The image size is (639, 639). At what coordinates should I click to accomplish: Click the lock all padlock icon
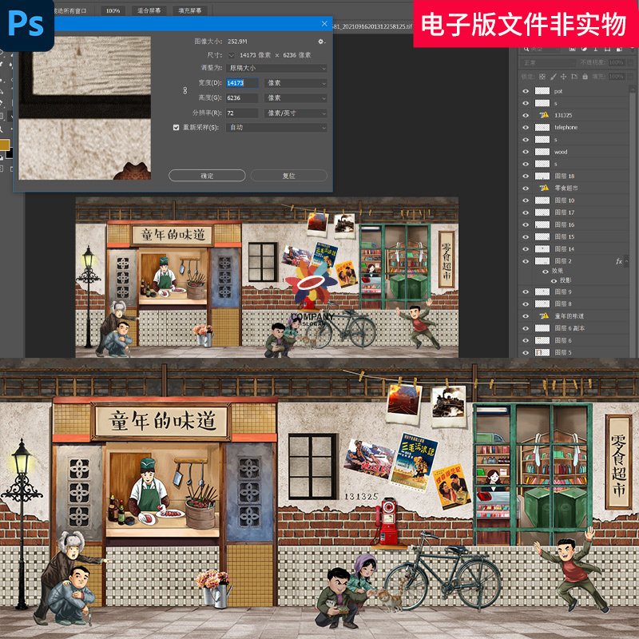[x=585, y=77]
